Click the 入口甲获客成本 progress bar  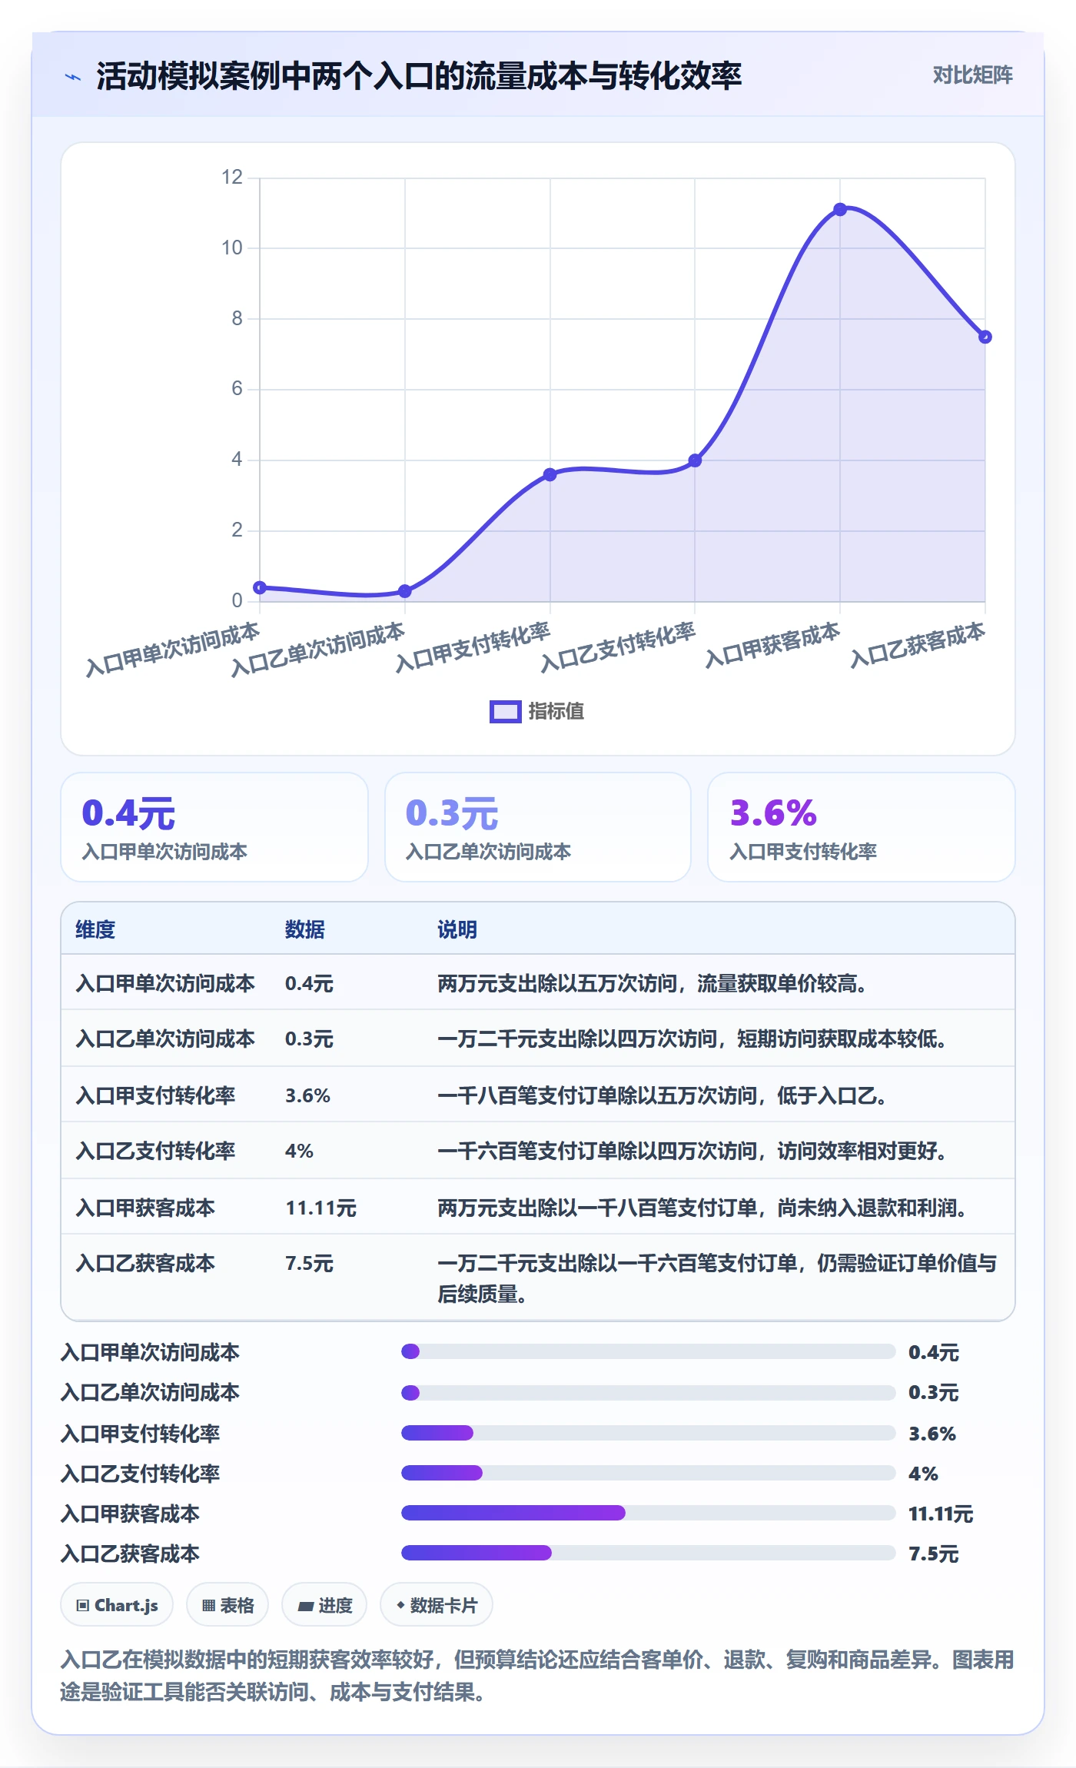pos(648,1513)
